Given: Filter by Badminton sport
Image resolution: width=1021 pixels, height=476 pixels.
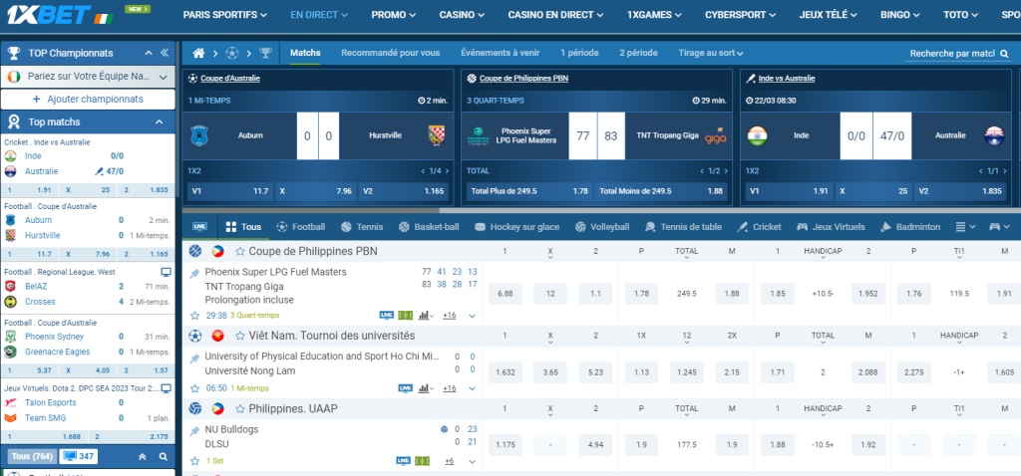Looking at the screenshot, I should [x=910, y=227].
